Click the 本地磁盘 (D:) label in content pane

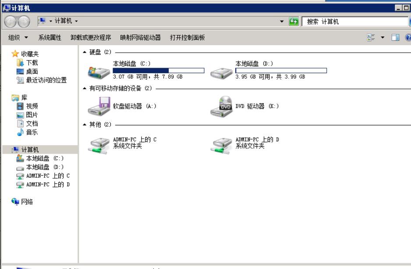[x=254, y=64]
